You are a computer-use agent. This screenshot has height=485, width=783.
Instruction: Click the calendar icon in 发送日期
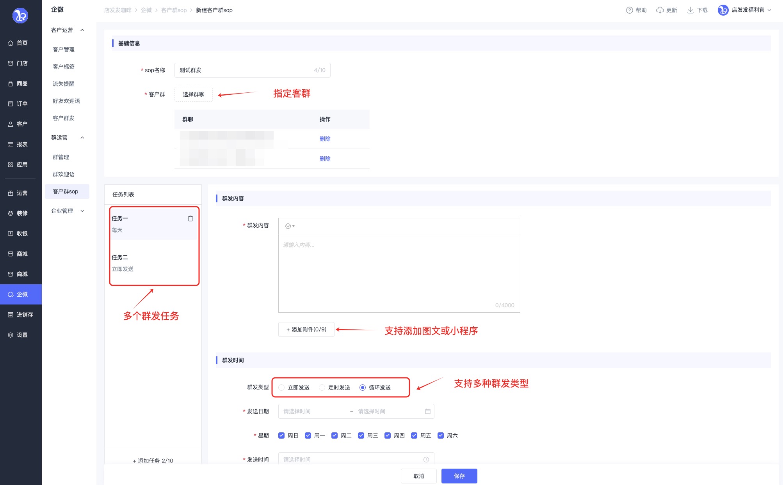427,411
